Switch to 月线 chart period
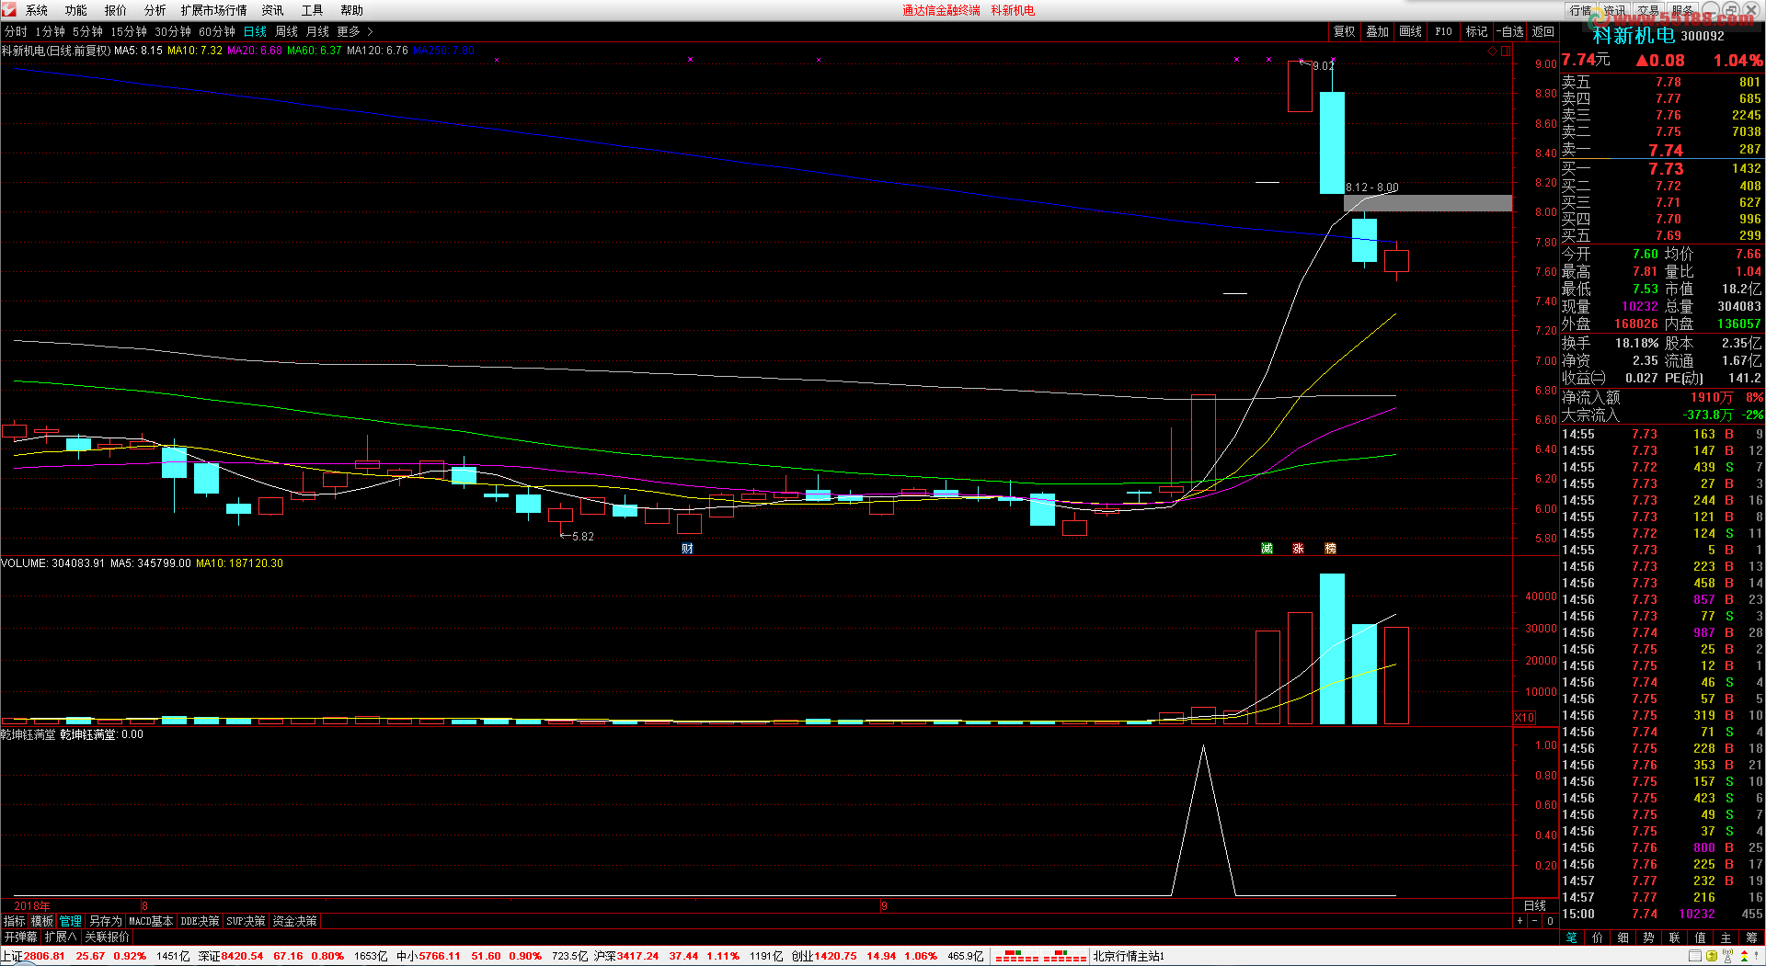The height and width of the screenshot is (966, 1766). pos(317,31)
